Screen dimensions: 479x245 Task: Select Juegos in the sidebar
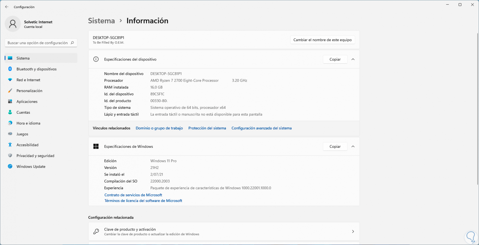[22, 134]
